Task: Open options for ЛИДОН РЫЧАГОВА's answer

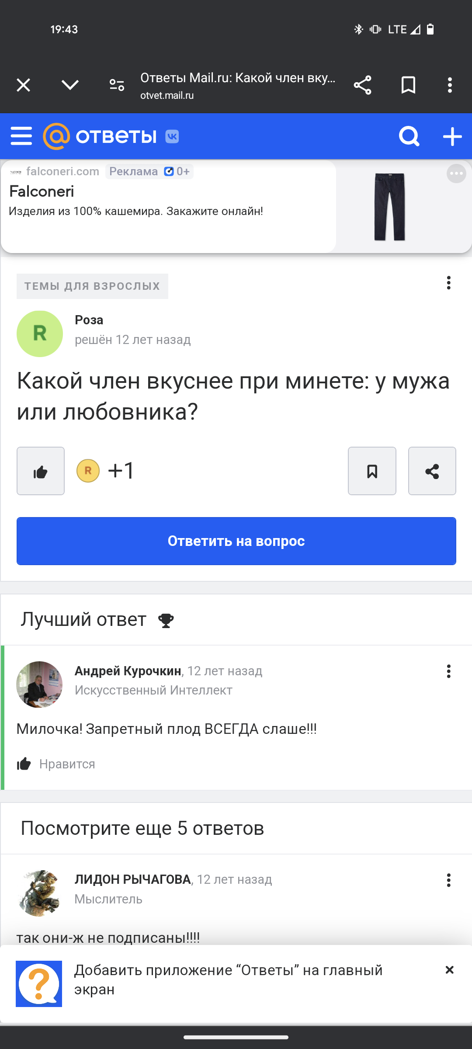Action: (448, 880)
